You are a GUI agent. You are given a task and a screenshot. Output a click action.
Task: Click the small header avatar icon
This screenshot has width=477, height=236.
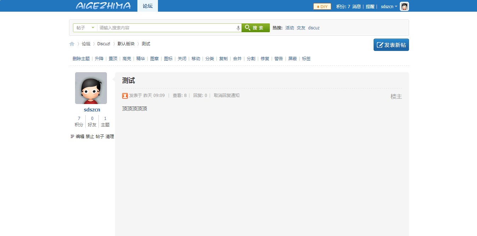coord(404,6)
